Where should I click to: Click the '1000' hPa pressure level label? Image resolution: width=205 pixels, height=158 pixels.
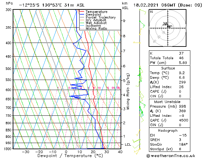8,149
